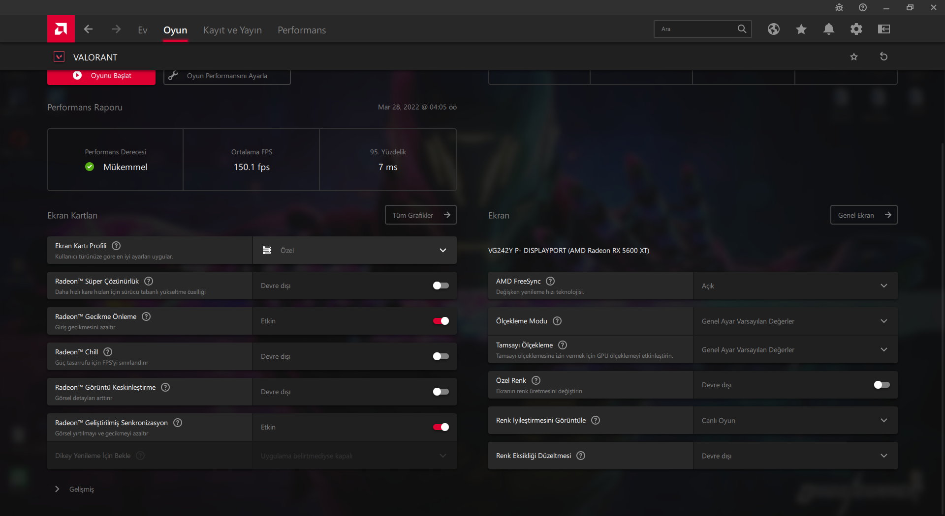The width and height of the screenshot is (945, 516).
Task: Switch to the Performans tab
Action: [x=302, y=30]
